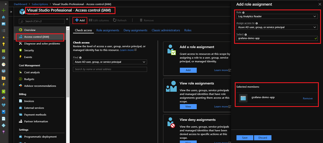The width and height of the screenshot is (323, 143).
Task: Switch to the Roles tab
Action: point(188,30)
